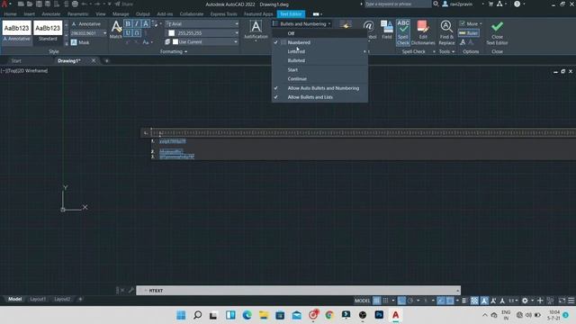Expand the Formatting panel

pyautogui.click(x=174, y=51)
